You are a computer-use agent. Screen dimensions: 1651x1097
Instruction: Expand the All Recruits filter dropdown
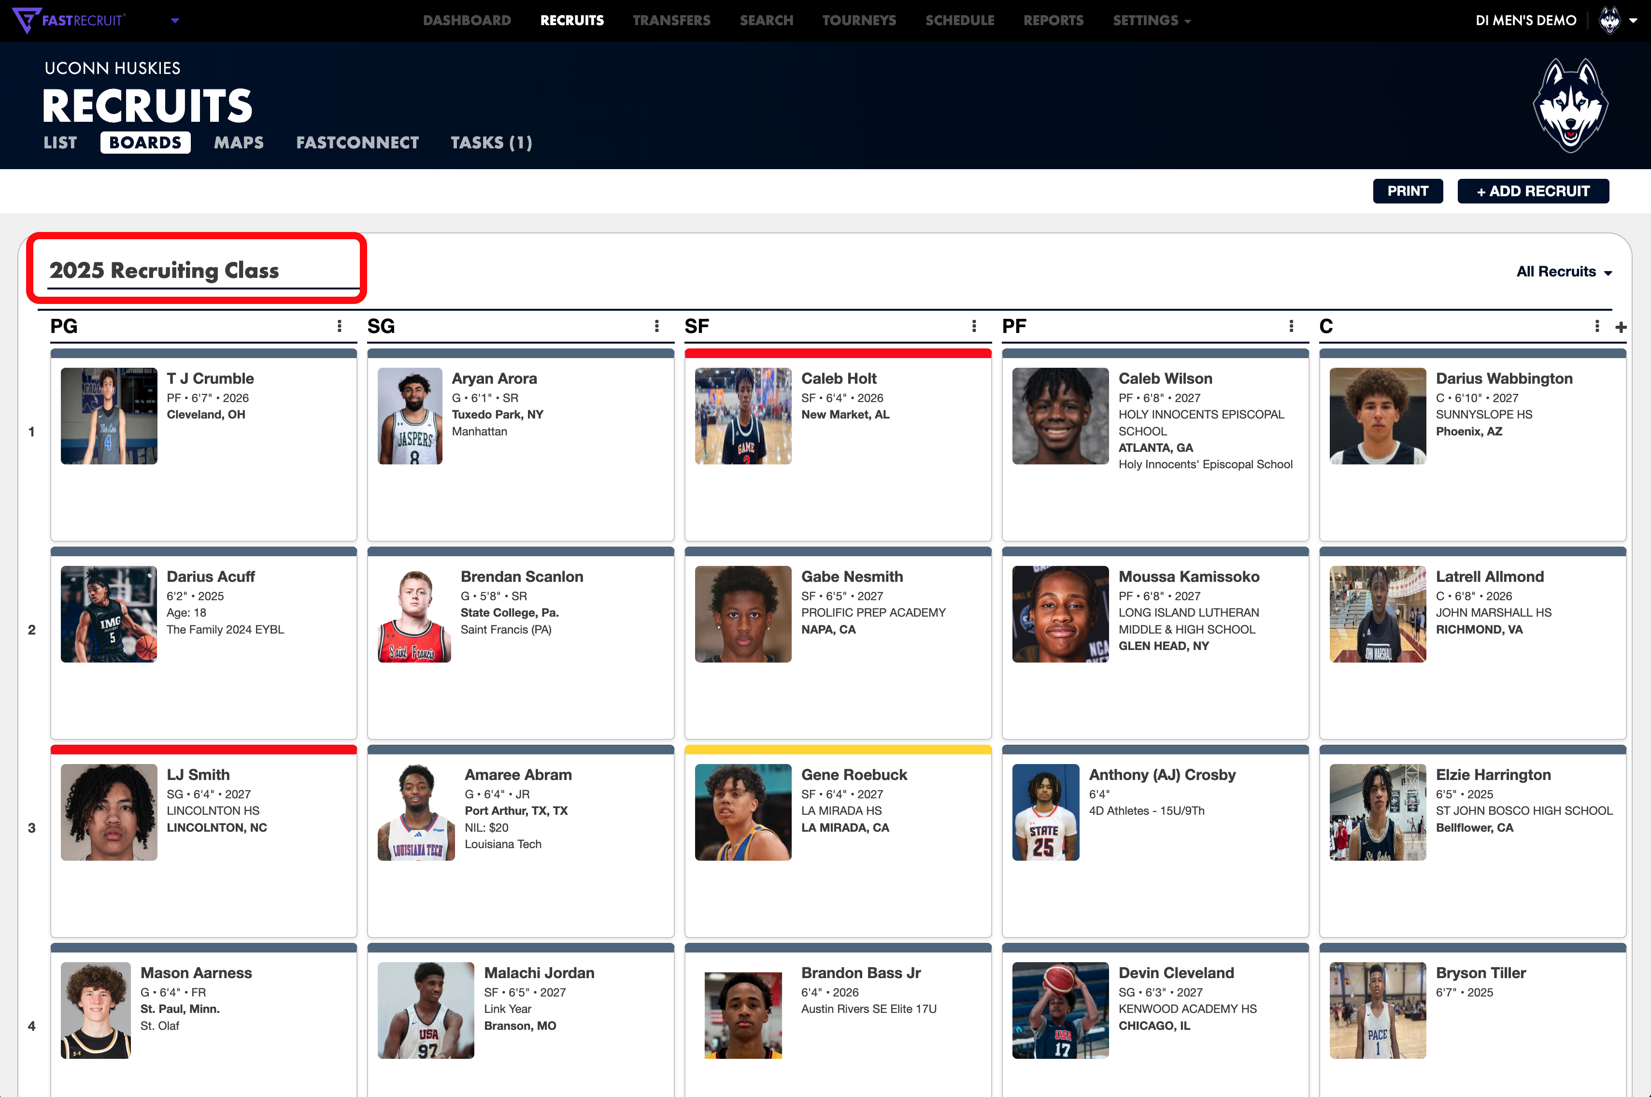(x=1564, y=272)
